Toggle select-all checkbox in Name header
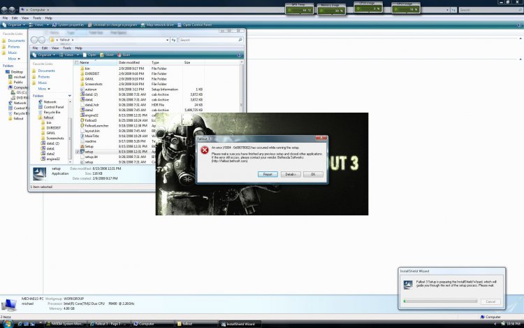This screenshot has width=524, height=328. [x=77, y=62]
